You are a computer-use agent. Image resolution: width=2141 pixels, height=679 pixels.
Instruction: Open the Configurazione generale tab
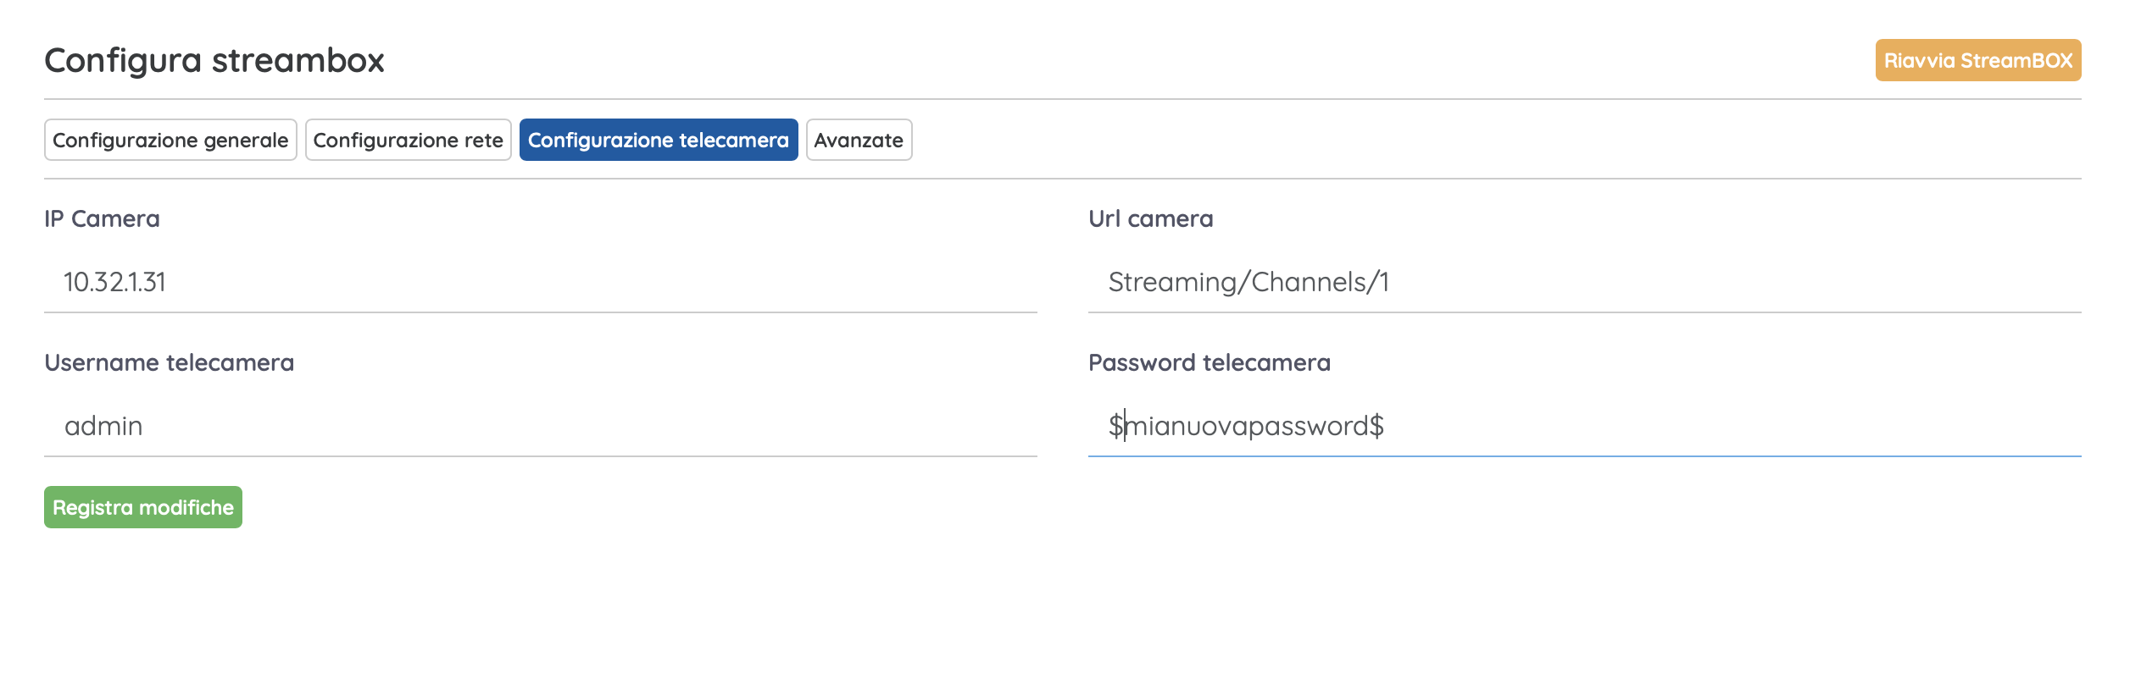(170, 140)
